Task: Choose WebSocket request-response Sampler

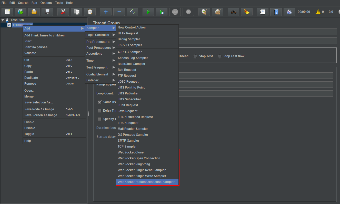Action: (147, 182)
